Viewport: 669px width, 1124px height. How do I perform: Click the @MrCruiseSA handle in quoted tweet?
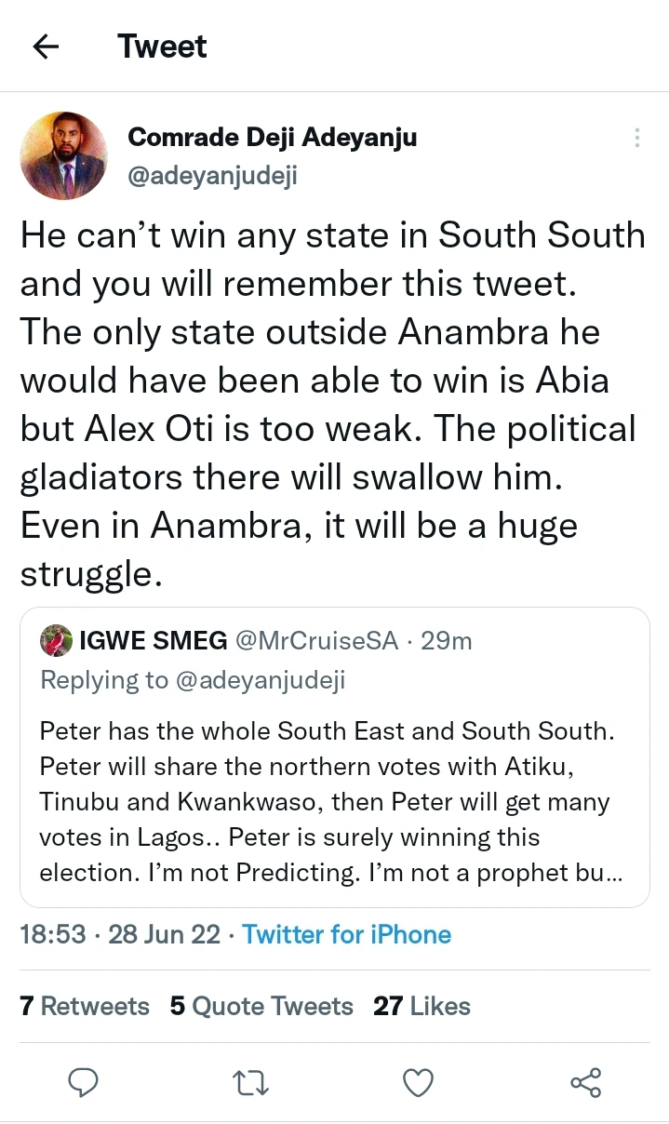pyautogui.click(x=316, y=640)
